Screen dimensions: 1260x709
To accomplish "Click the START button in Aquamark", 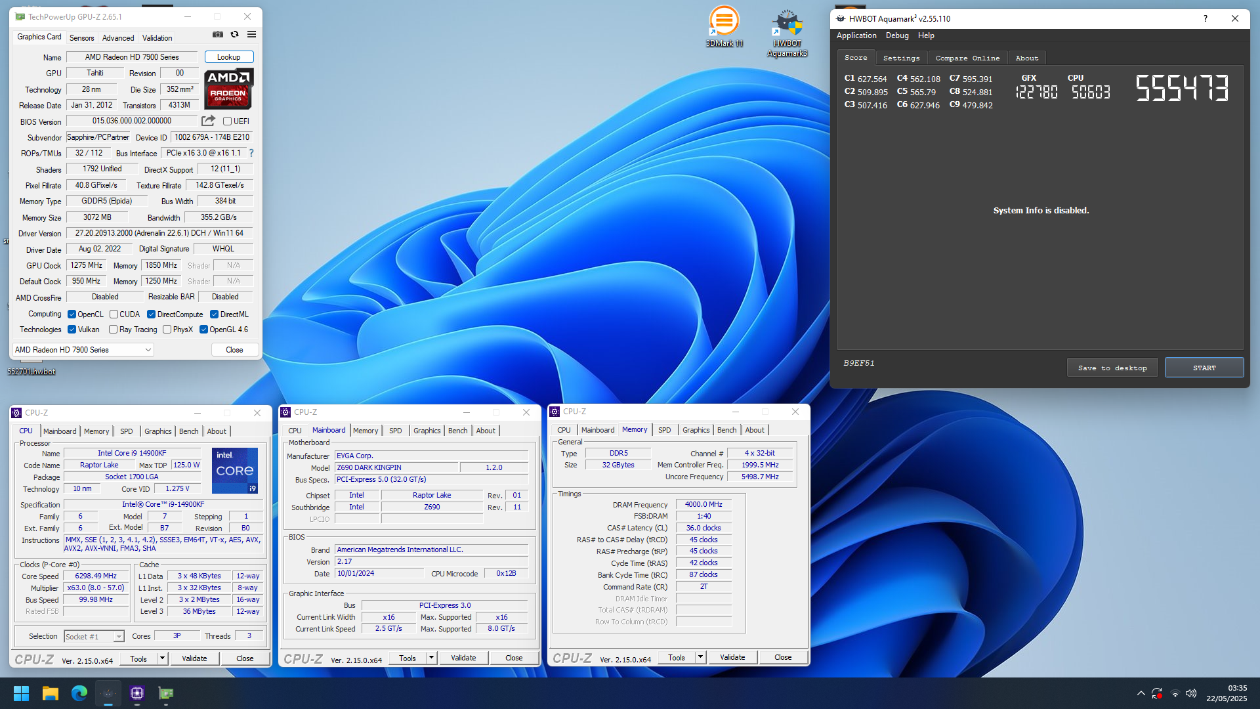I will 1204,368.
